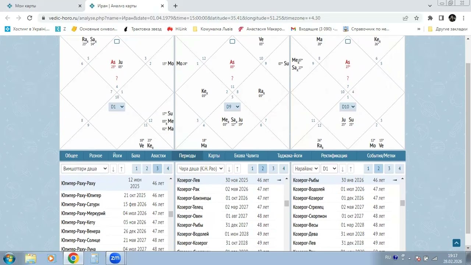Open Windows Start menu
Screen dimensions: 471x265
point(8,258)
